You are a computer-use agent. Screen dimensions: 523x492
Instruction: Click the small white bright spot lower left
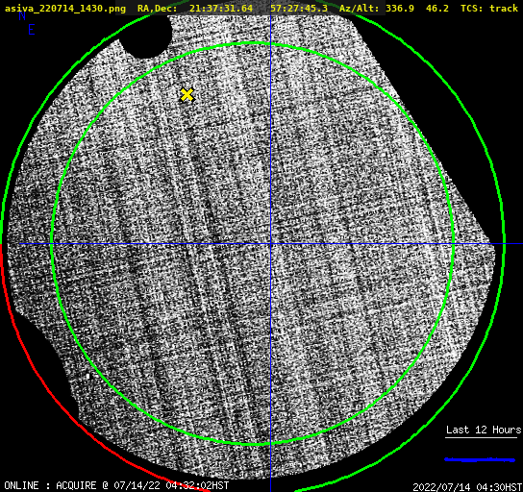point(88,377)
